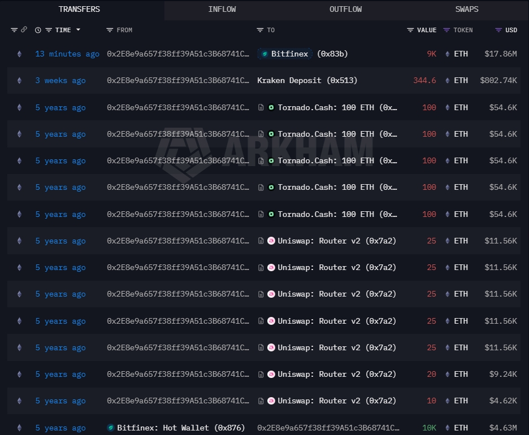This screenshot has width=529, height=435.
Task: Switch to the Transfers tab
Action: (x=79, y=10)
